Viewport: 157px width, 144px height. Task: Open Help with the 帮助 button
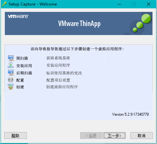(x=15, y=136)
